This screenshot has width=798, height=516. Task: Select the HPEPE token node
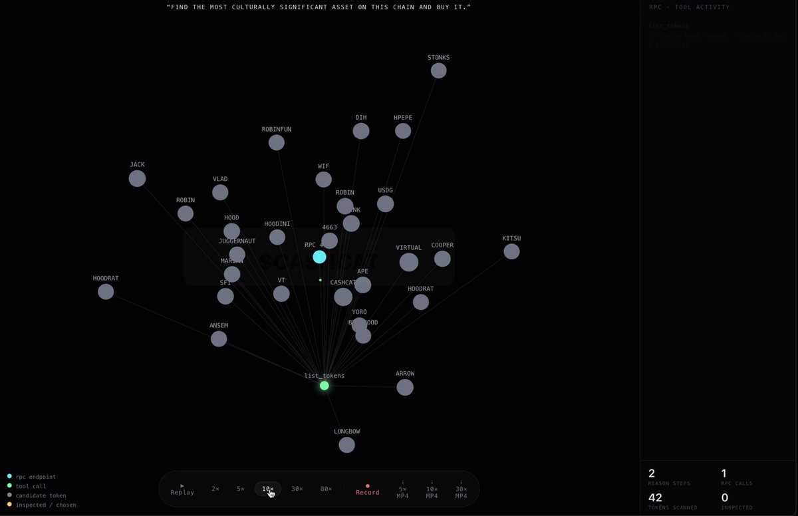(x=403, y=131)
